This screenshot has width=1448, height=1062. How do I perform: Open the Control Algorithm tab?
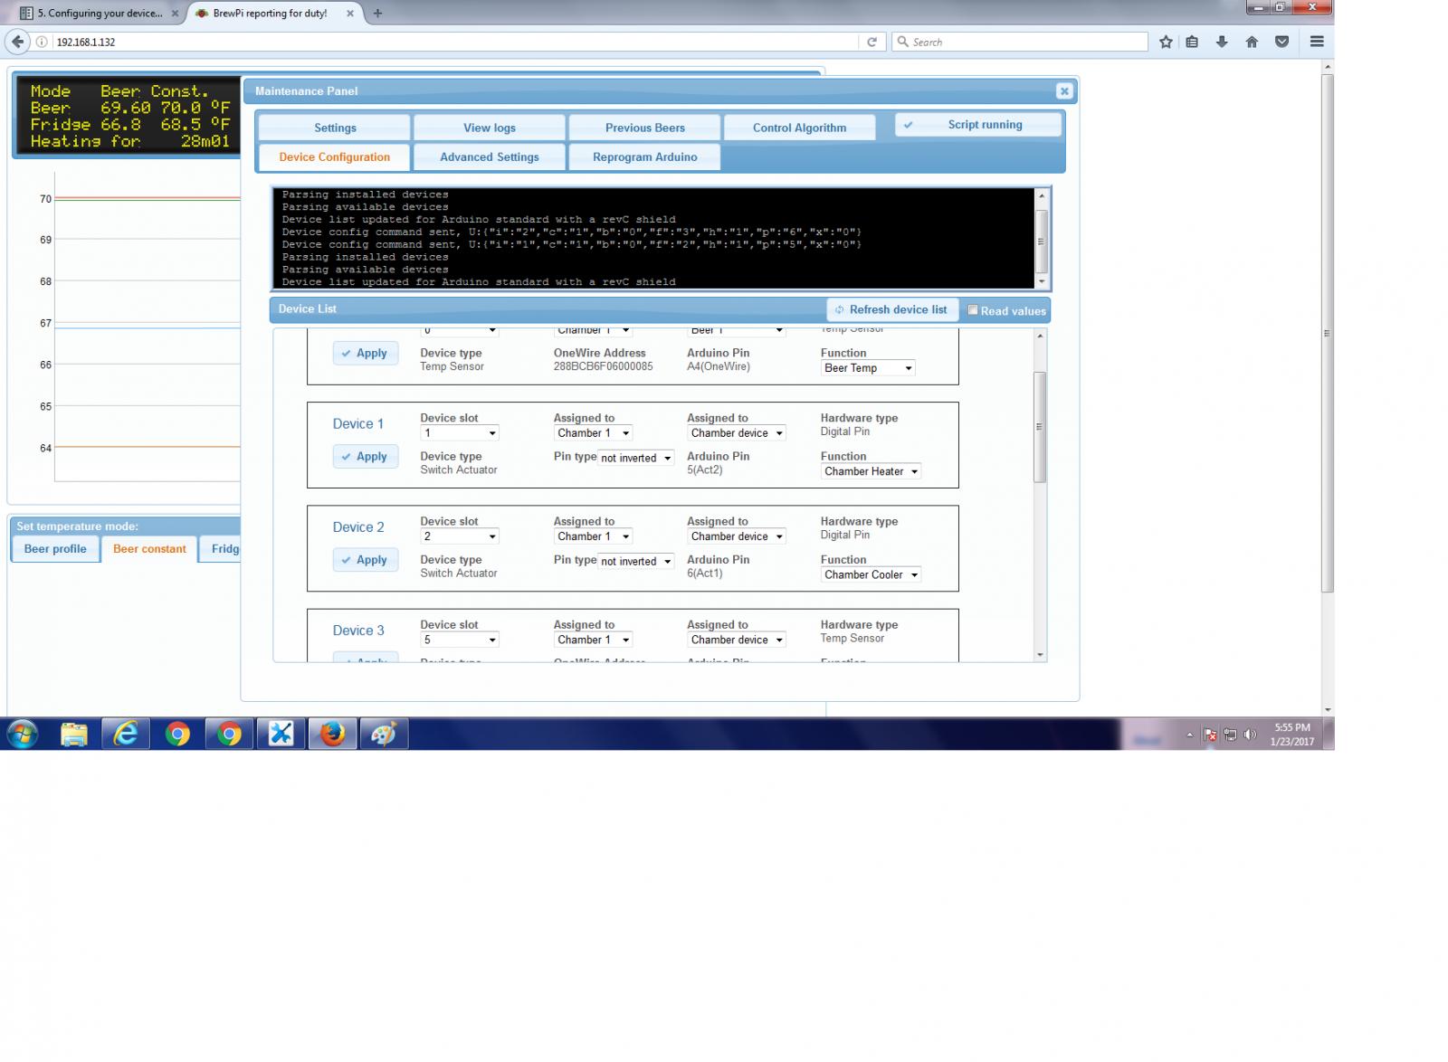point(800,128)
